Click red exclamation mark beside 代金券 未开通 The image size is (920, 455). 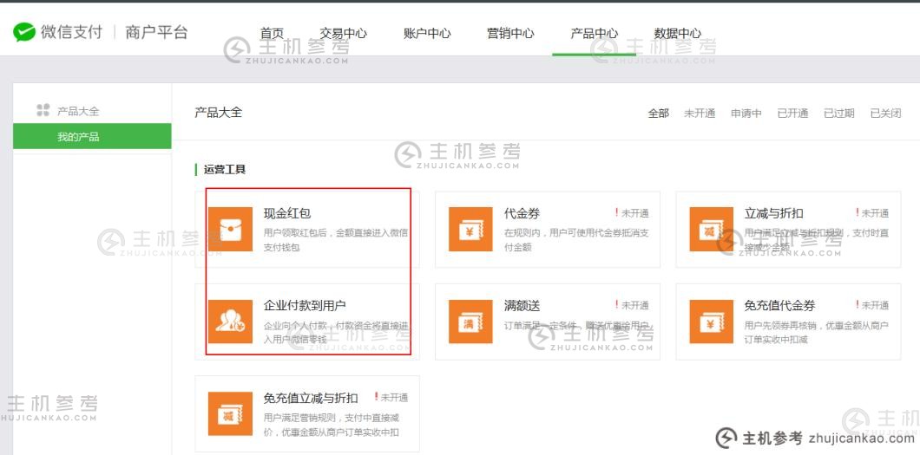[616, 213]
